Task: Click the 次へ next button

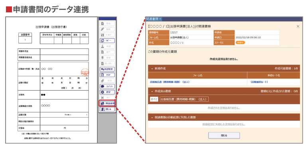Action: pos(107,98)
